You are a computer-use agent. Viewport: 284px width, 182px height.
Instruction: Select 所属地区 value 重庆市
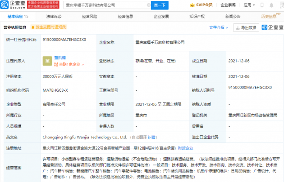click(x=141, y=115)
